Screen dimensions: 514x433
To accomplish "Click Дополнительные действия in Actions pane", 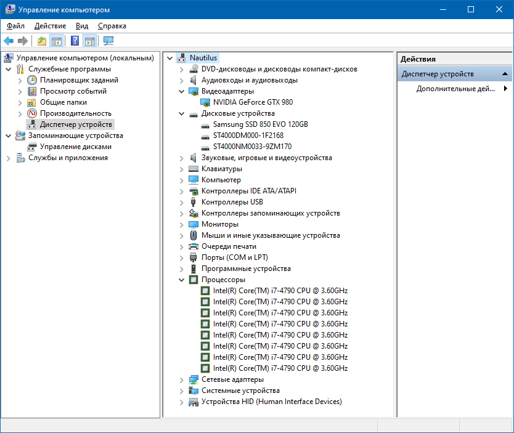I will (455, 89).
